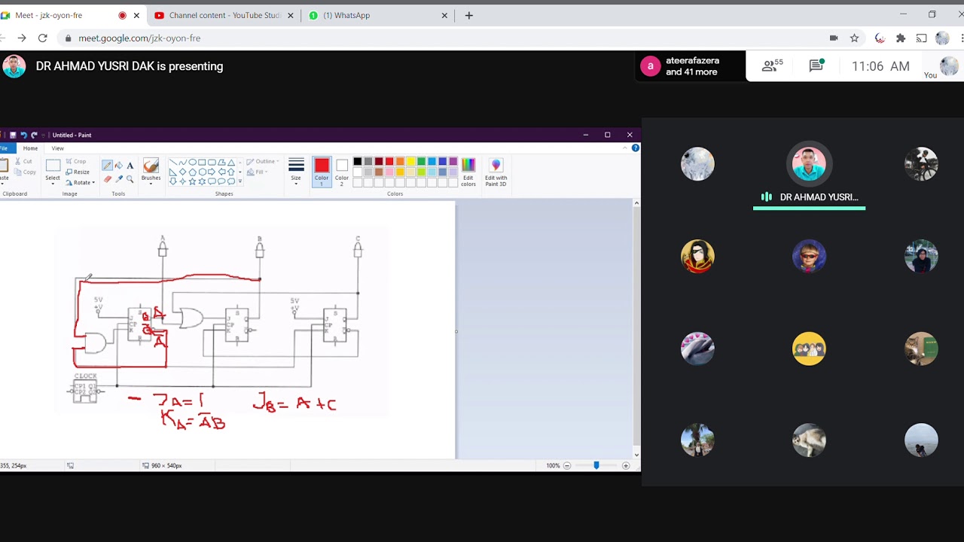
Task: Zoom in using the plus button
Action: click(626, 466)
